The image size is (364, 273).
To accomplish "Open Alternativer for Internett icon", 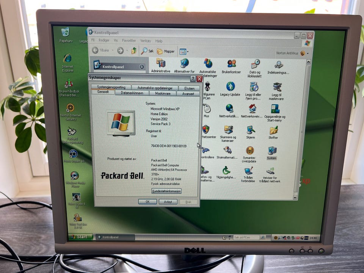I will pos(184,66).
